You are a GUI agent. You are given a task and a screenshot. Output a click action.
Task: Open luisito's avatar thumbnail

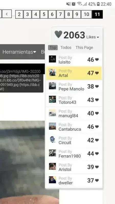coord(52,59)
